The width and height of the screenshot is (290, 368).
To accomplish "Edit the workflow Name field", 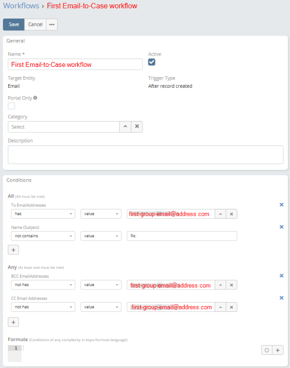I will pyautogui.click(x=75, y=64).
